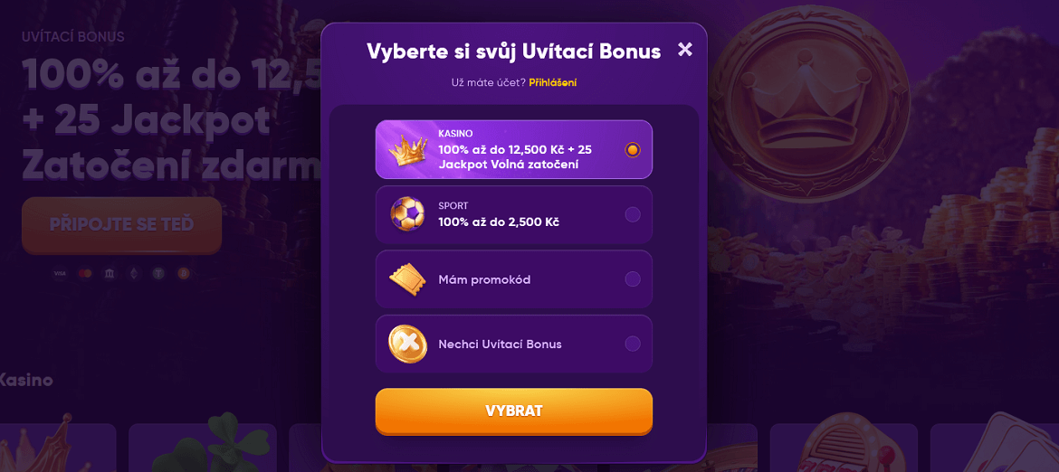1059x472 pixels.
Task: Click the PŘIPOJTE SE TEĎ button
Action: (x=121, y=224)
